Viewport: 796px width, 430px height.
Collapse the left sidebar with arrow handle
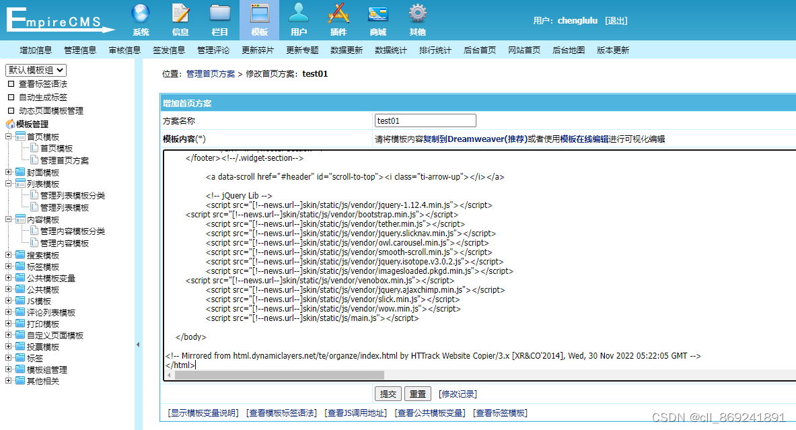coord(138,345)
